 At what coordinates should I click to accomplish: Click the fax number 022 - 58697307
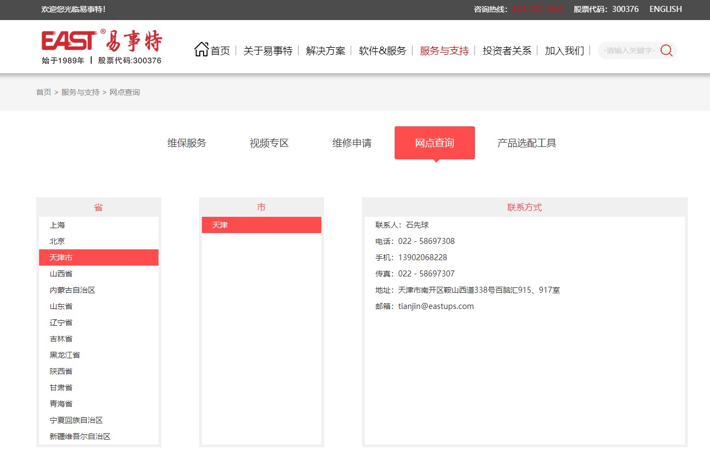pos(426,274)
